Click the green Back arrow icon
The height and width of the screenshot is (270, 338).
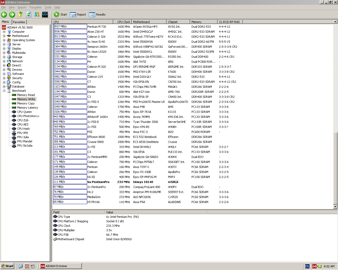point(4,15)
